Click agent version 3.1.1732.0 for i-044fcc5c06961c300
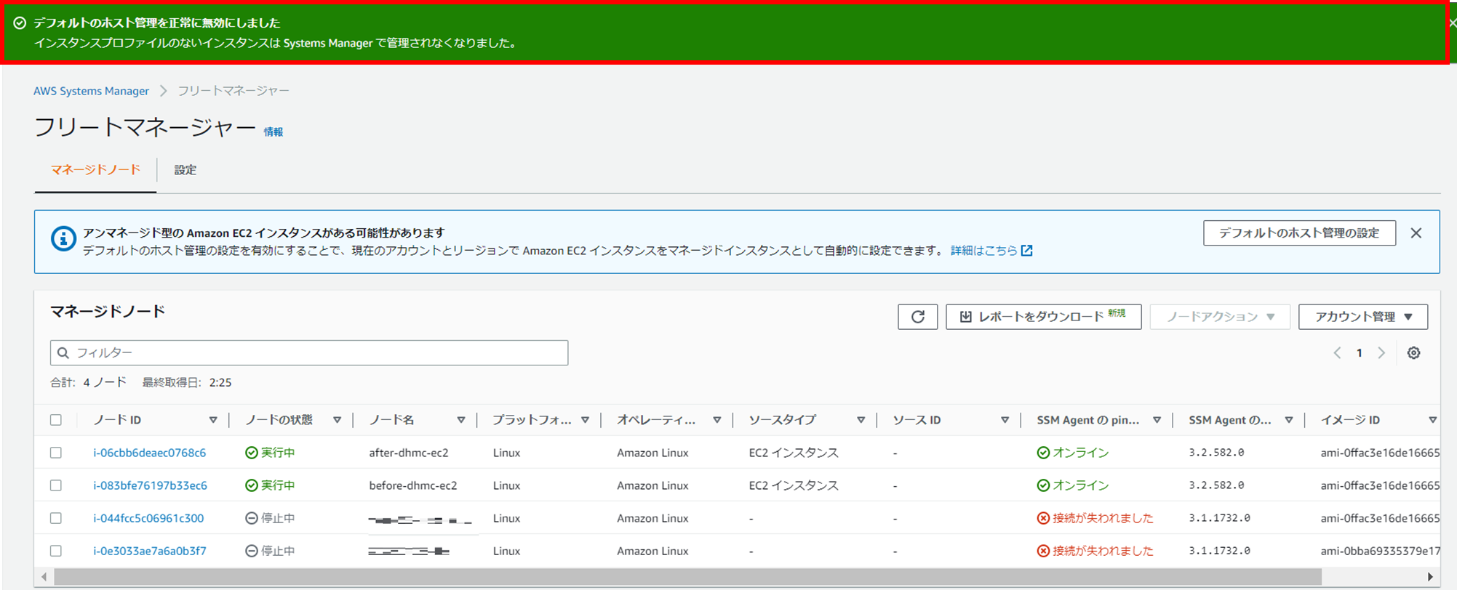Viewport: 1457px width, 590px height. (x=1219, y=518)
